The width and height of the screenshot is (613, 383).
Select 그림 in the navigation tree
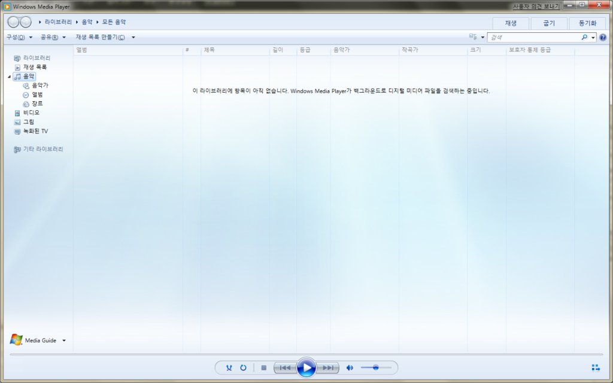pos(29,122)
